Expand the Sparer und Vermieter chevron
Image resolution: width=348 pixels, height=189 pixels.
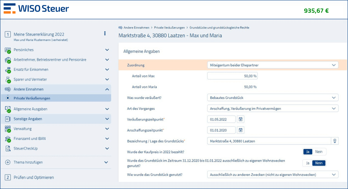pos(107,79)
